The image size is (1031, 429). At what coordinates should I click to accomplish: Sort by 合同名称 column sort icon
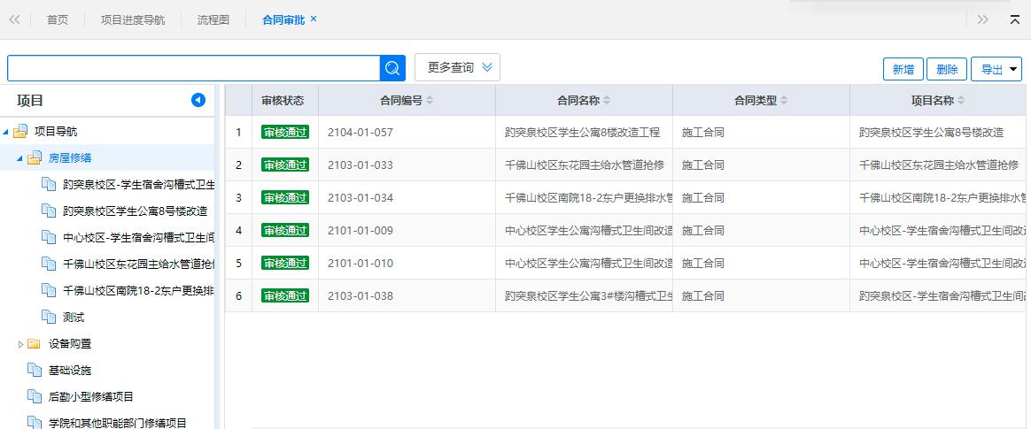607,101
